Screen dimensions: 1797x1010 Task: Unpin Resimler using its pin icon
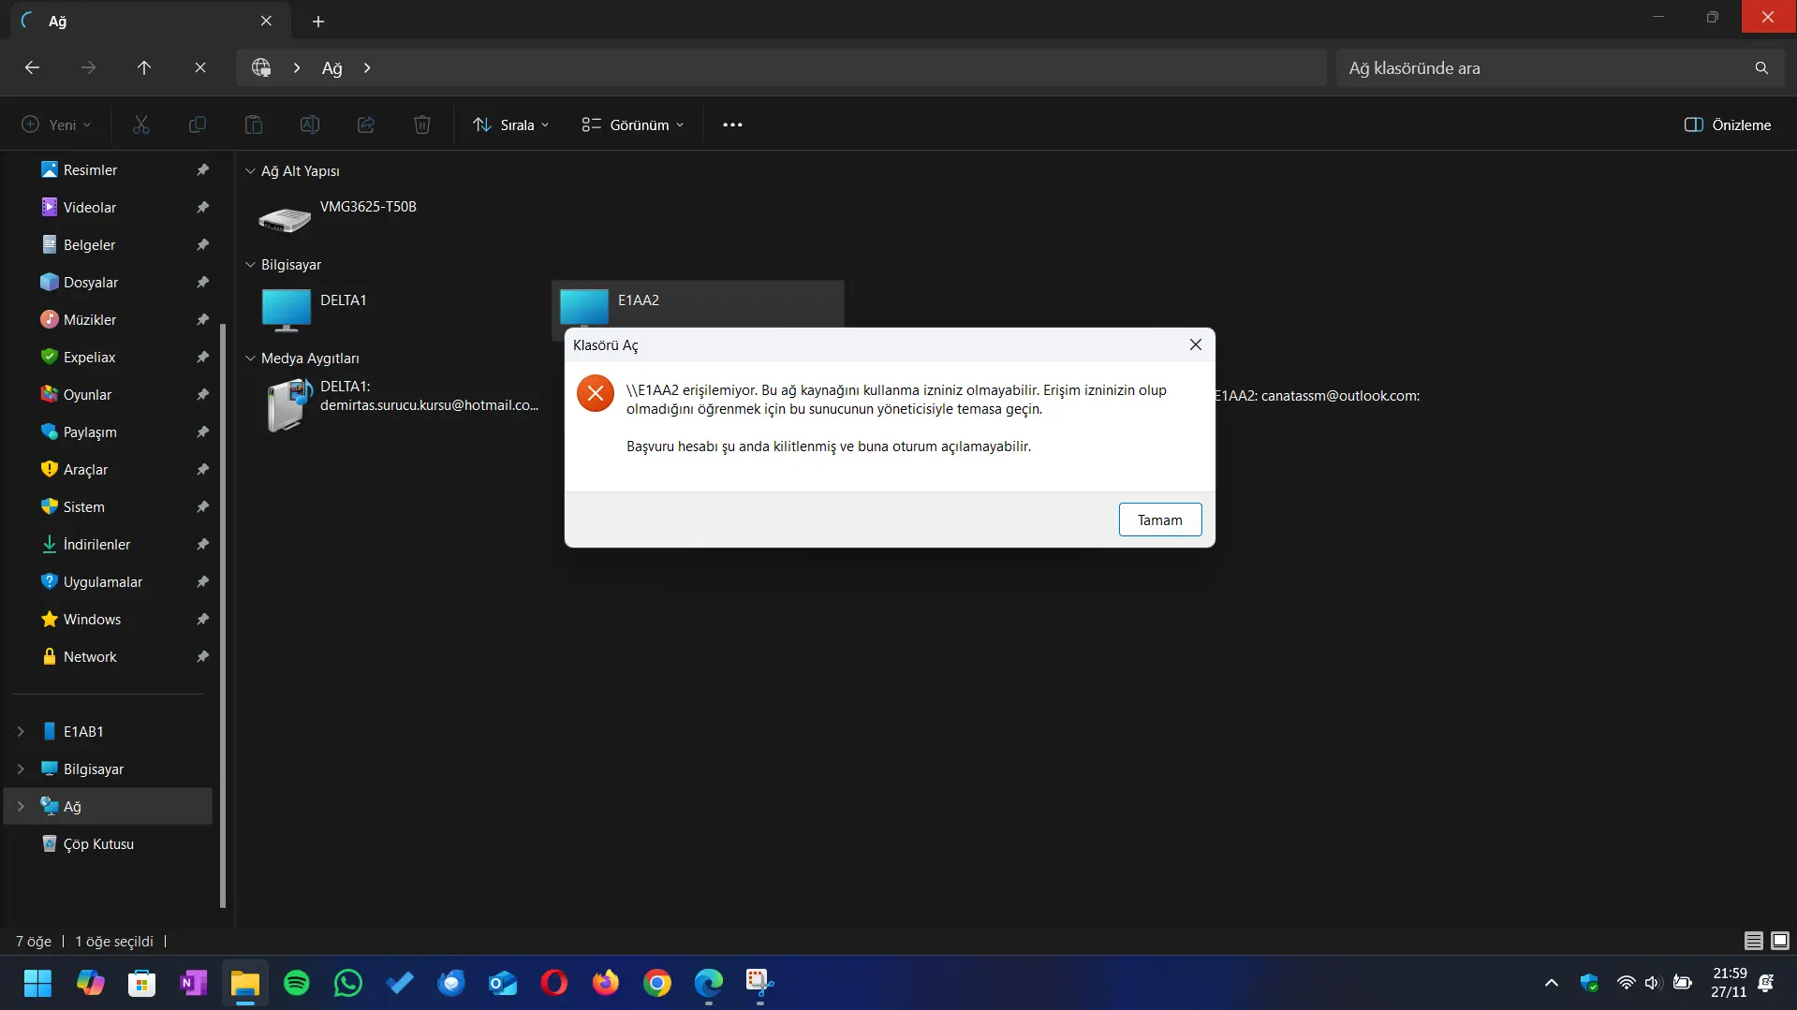coord(202,169)
